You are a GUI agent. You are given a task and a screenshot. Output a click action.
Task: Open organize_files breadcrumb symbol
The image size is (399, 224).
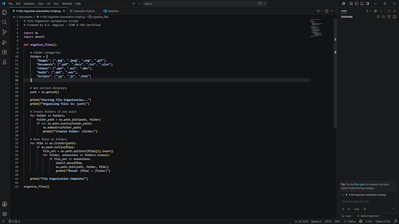click(99, 17)
